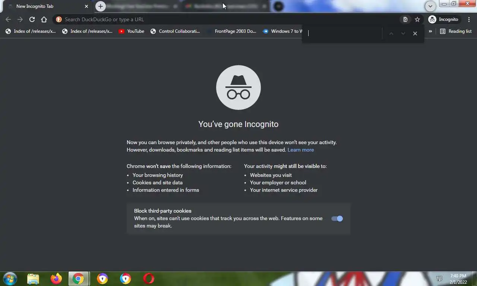Reload the current page

32,19
